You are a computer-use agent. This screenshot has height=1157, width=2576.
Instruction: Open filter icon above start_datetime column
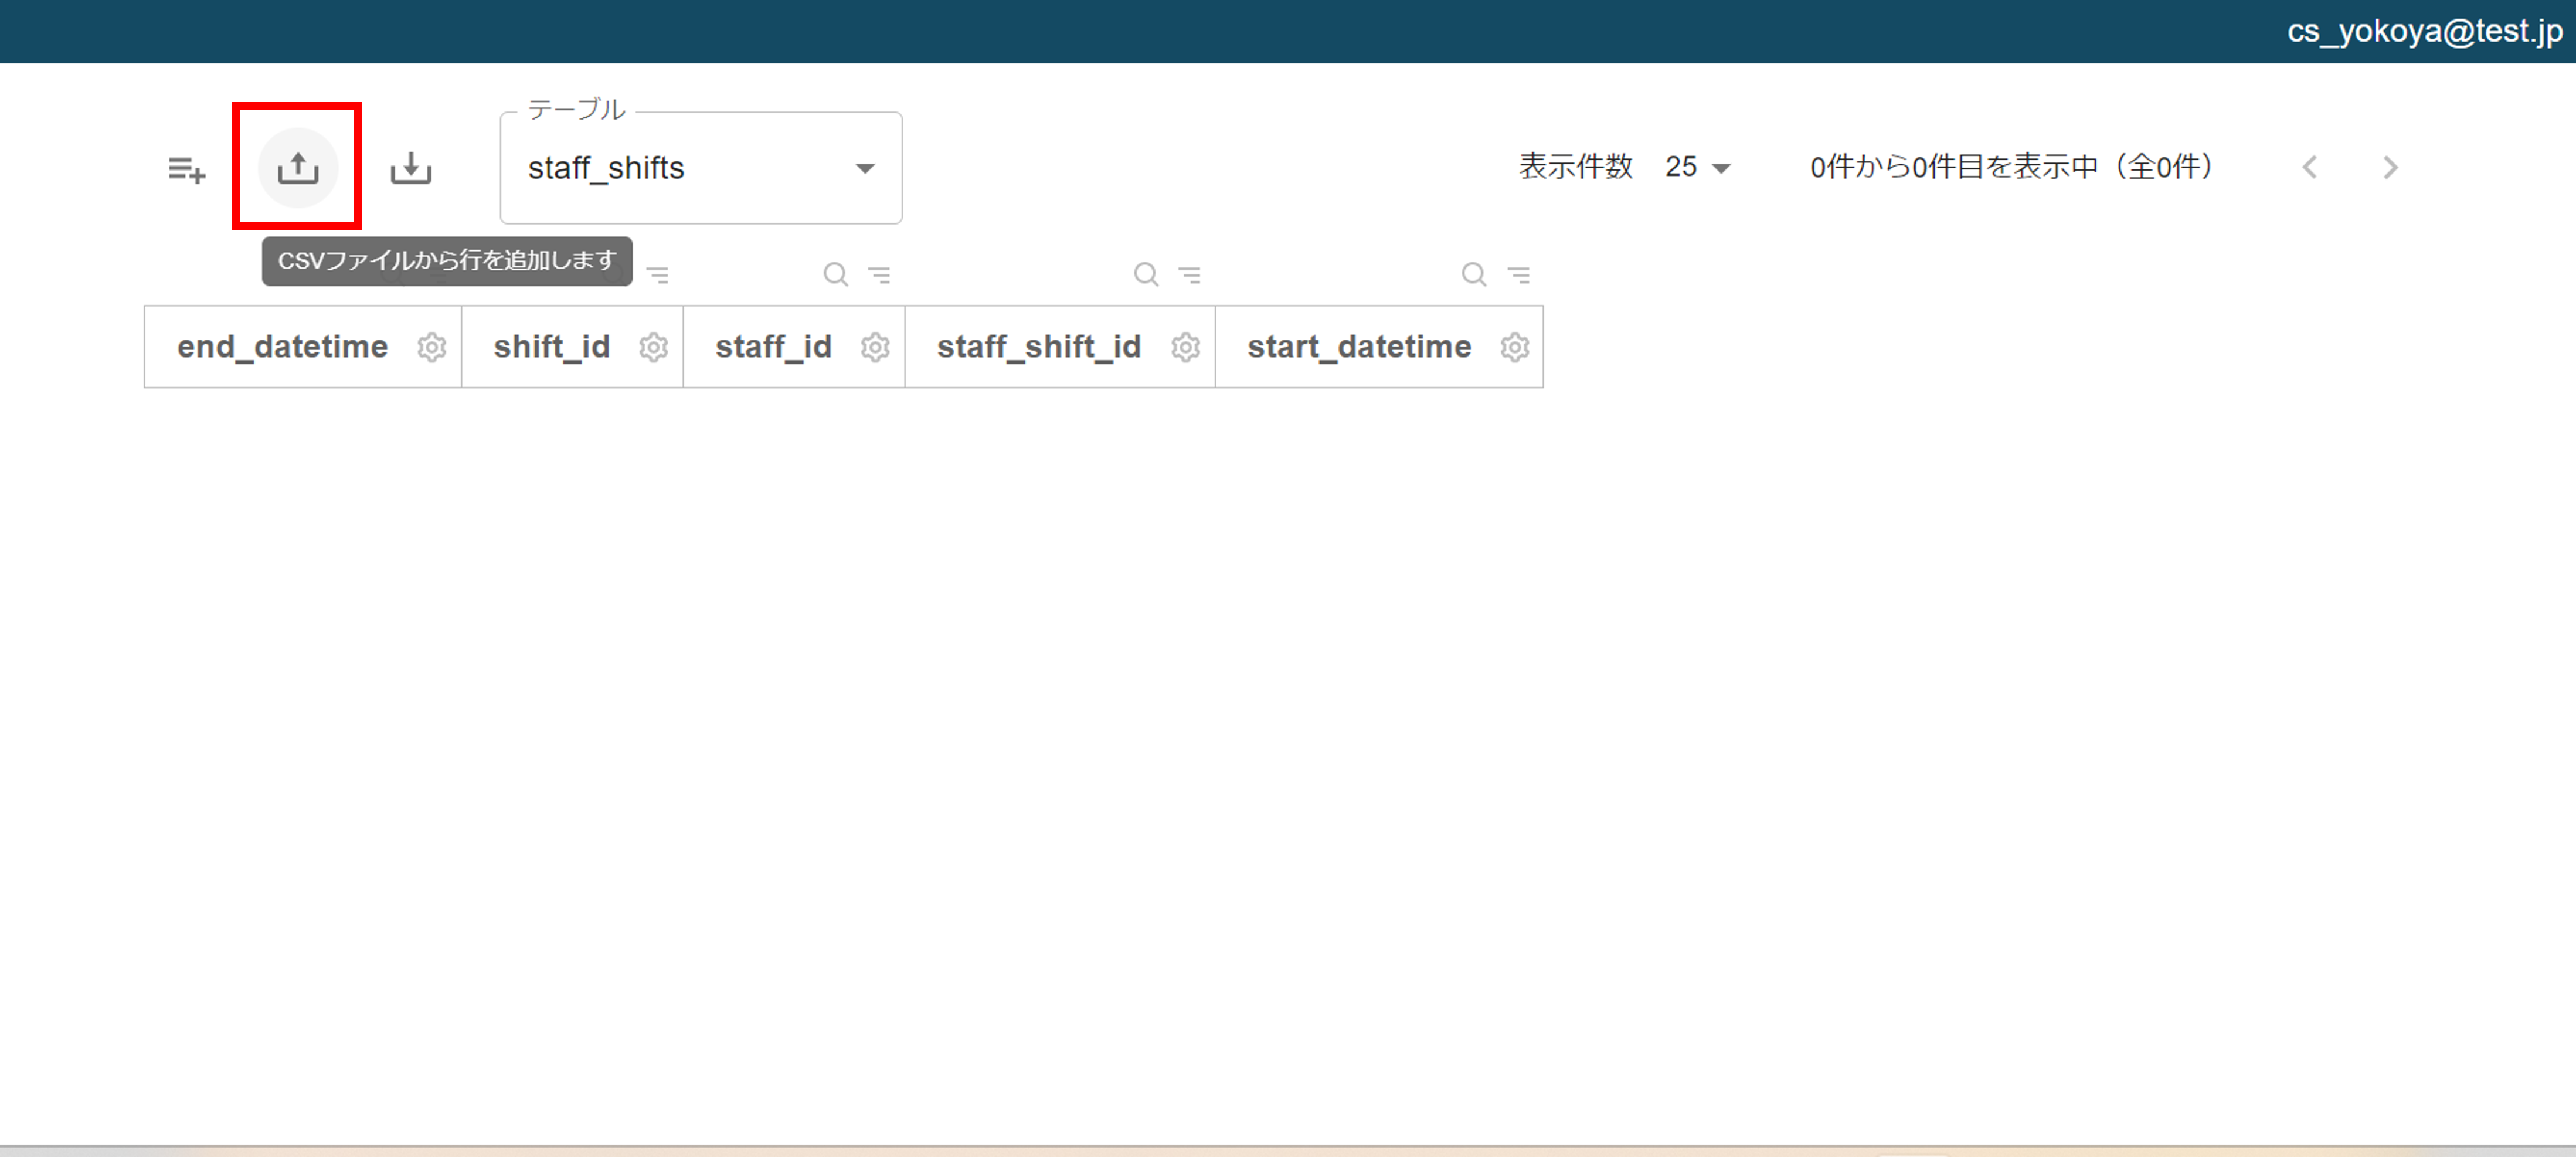click(x=1519, y=274)
